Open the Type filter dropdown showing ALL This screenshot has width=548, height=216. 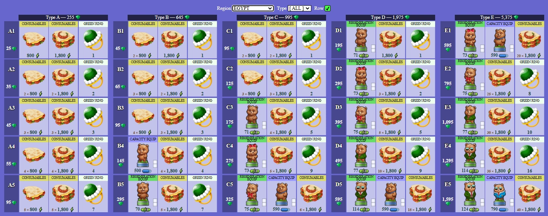(300, 8)
